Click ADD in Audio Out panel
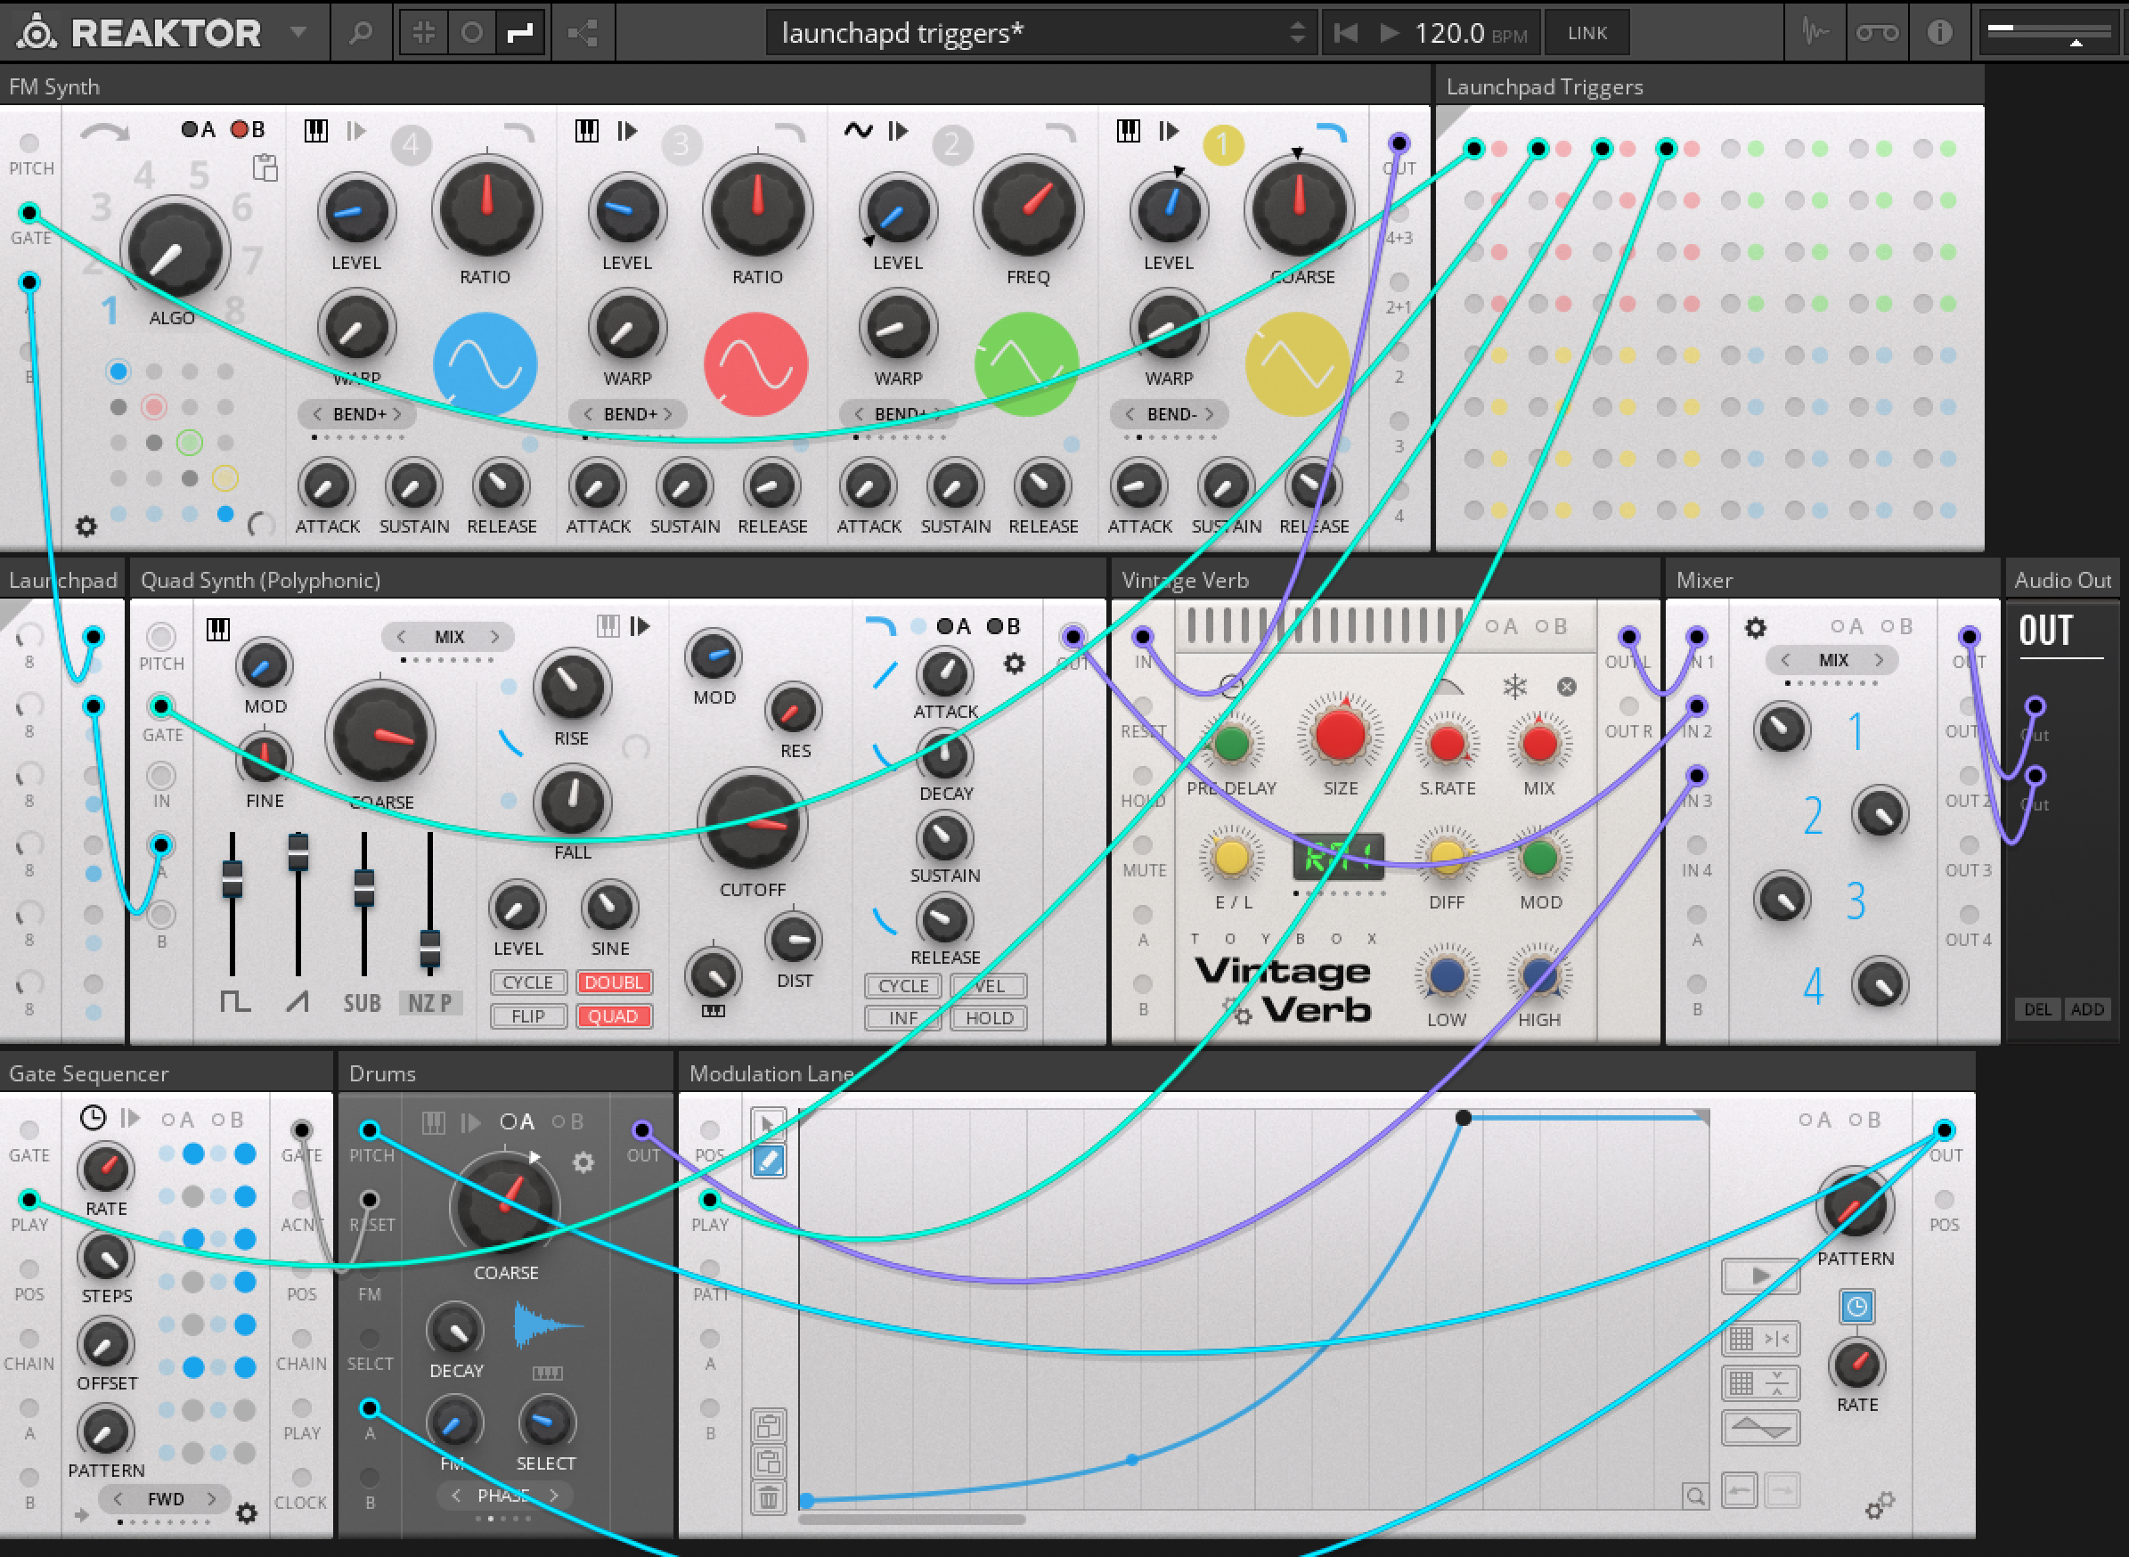Viewport: 2129px width, 1557px height. point(2086,1008)
